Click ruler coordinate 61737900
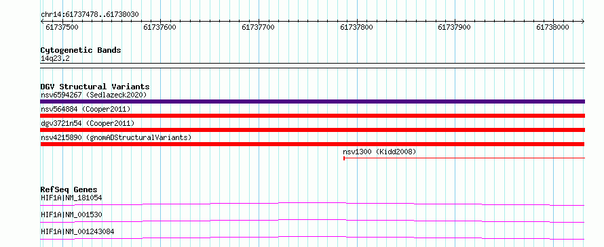604x247 pixels. (x=455, y=27)
